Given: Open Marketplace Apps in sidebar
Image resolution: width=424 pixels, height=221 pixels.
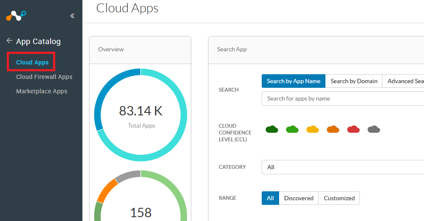Looking at the screenshot, I should click(x=42, y=91).
